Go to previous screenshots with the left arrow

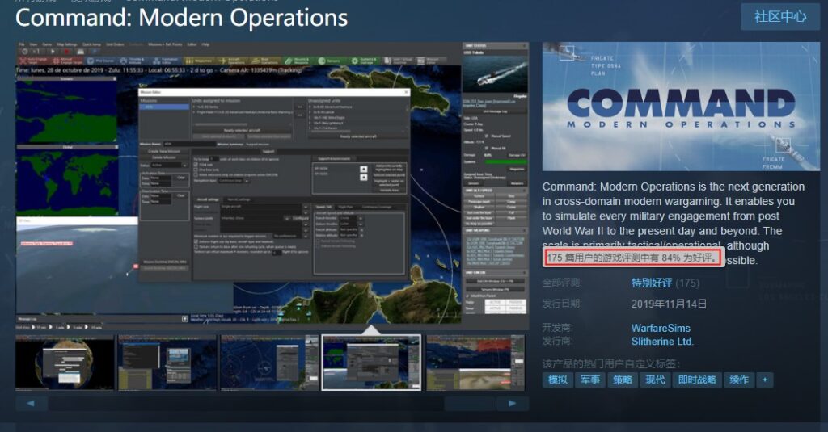32,403
